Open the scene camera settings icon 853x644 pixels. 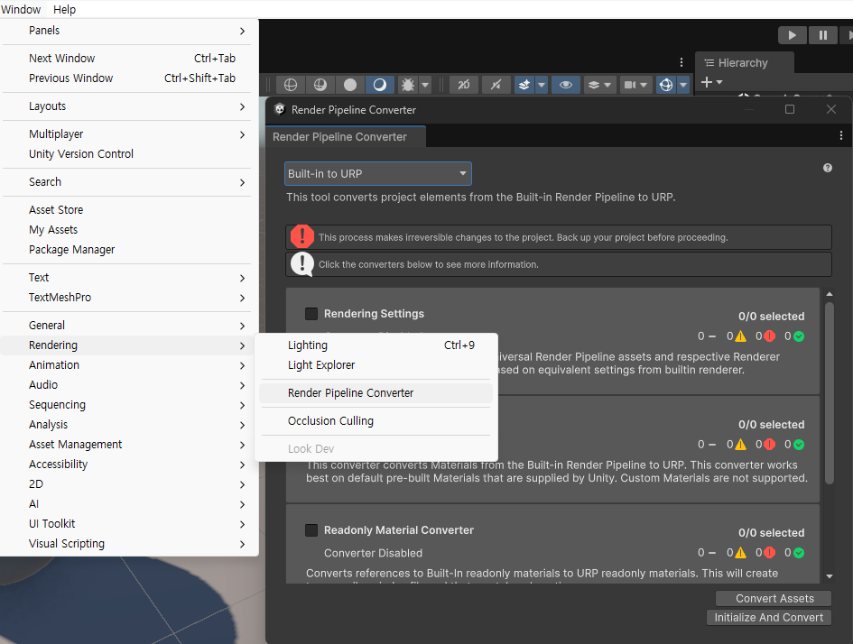(x=630, y=85)
